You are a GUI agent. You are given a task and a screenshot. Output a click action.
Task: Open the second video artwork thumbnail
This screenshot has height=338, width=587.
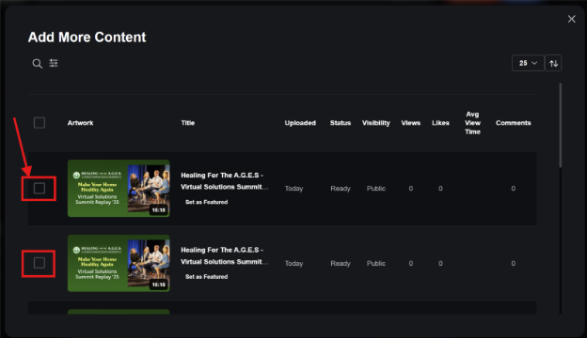coord(119,263)
